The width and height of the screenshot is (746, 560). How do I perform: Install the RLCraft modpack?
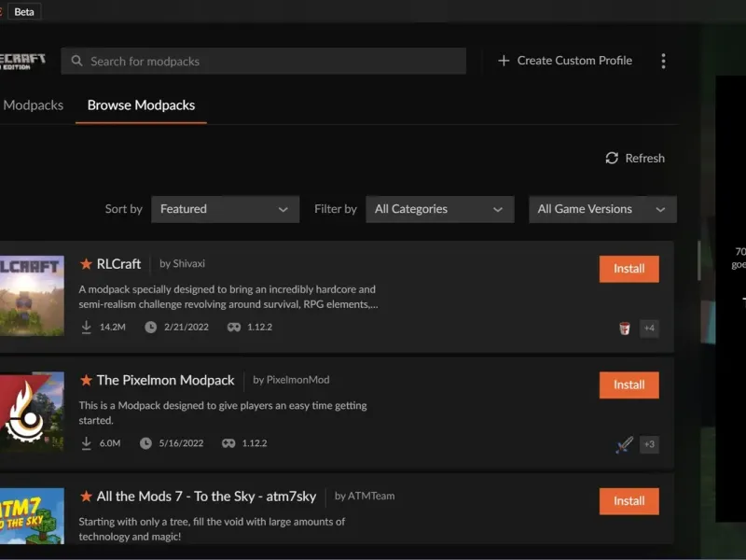[x=629, y=269]
